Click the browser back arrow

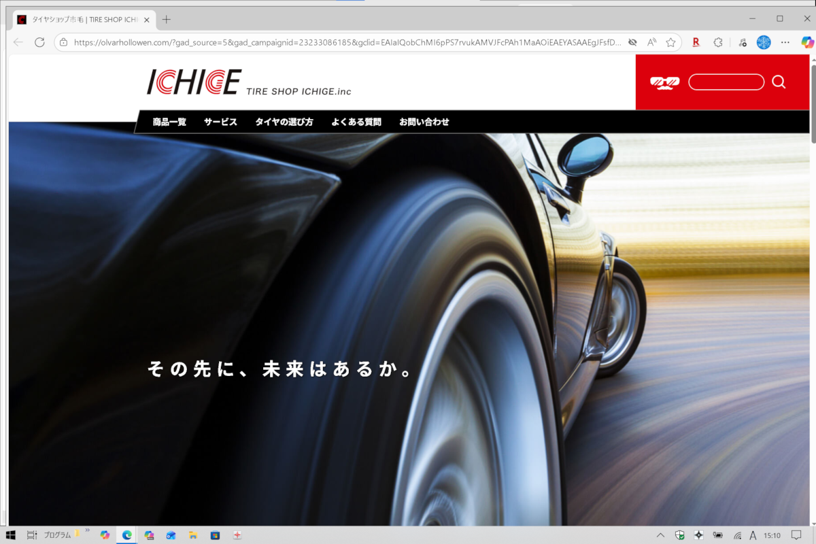click(x=18, y=42)
